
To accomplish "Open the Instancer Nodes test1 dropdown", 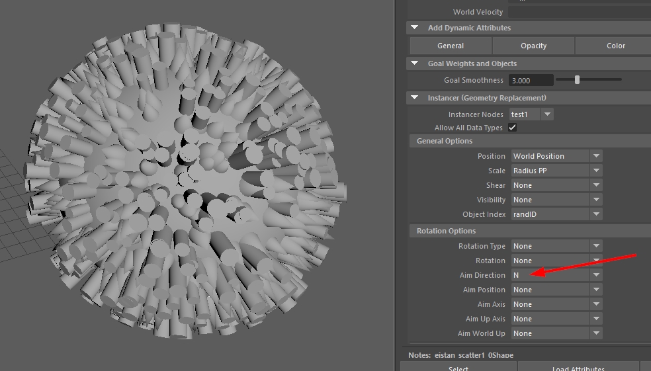I will tap(547, 114).
